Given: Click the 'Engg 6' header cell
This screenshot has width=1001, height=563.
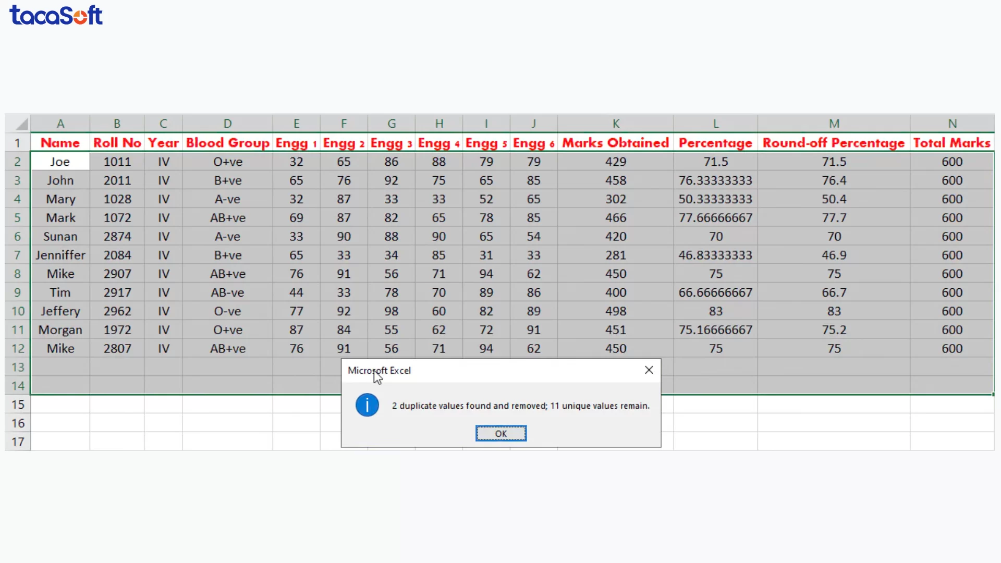Looking at the screenshot, I should tap(533, 143).
